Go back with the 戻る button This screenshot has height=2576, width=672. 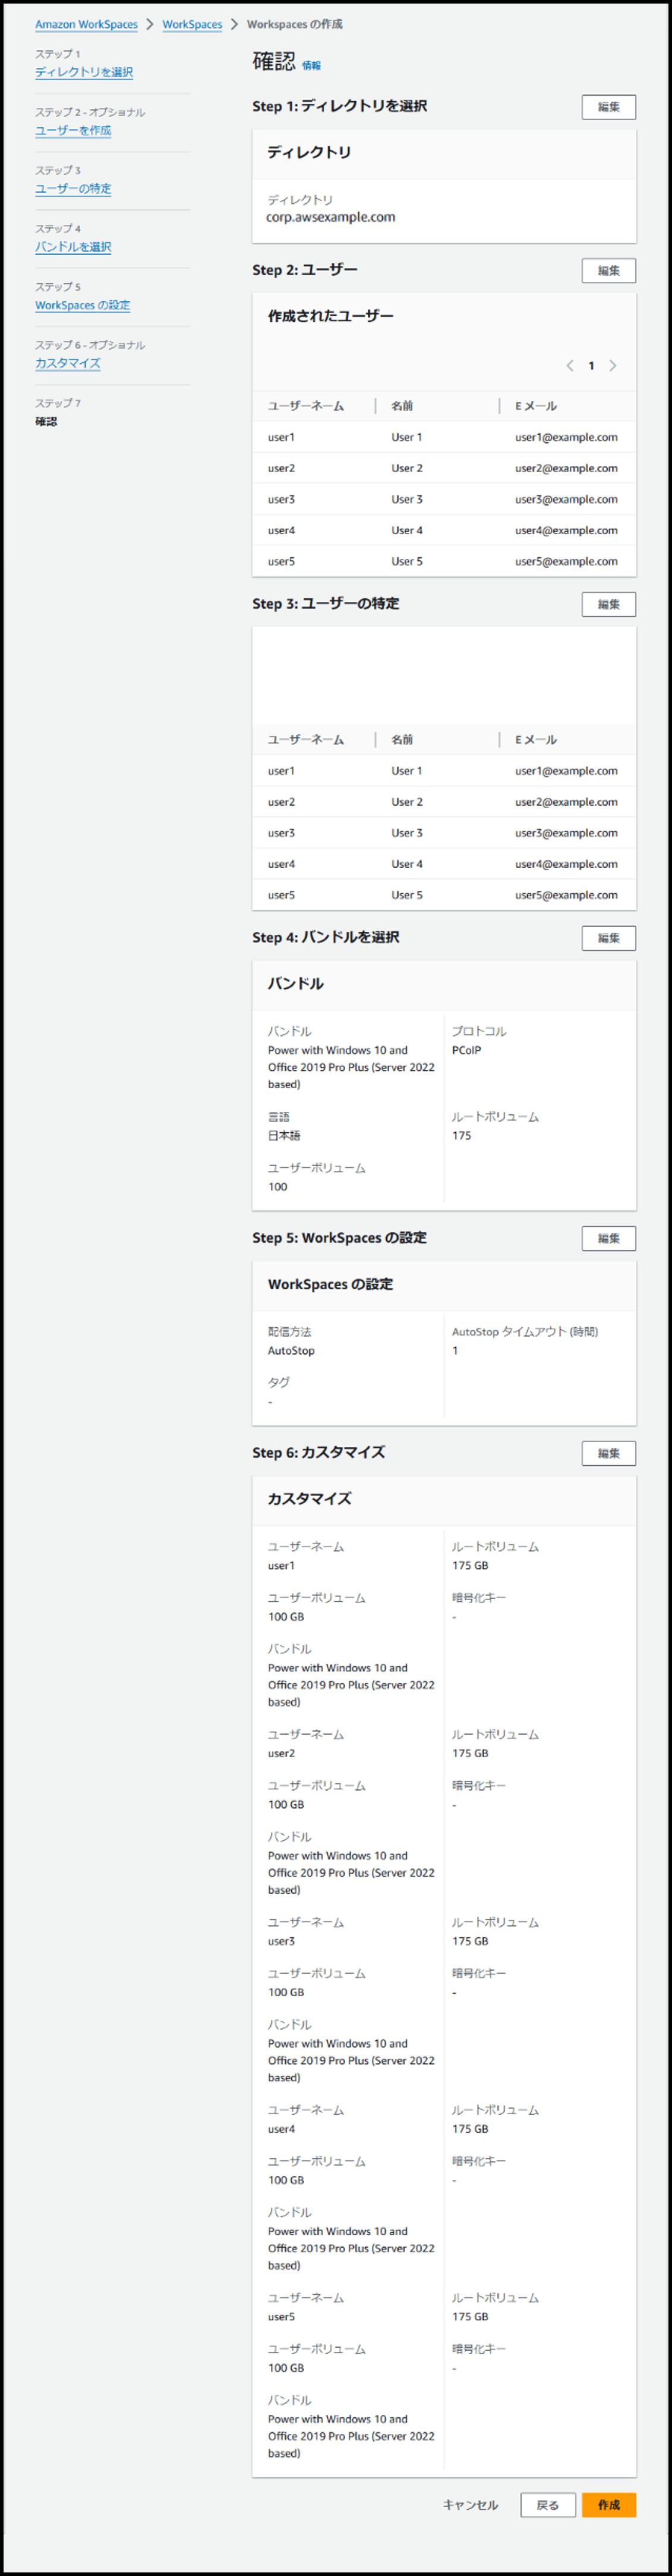[x=548, y=2505]
